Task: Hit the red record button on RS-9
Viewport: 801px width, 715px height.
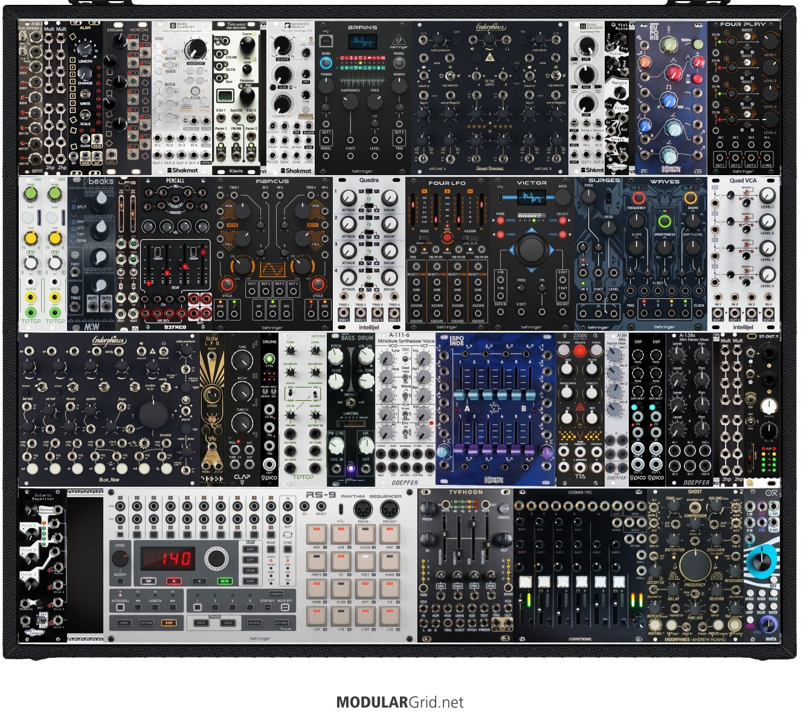Action: pyautogui.click(x=175, y=581)
